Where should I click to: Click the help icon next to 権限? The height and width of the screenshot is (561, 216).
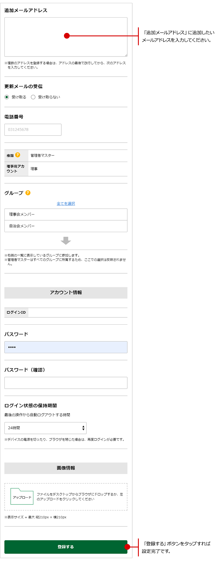[x=18, y=155]
